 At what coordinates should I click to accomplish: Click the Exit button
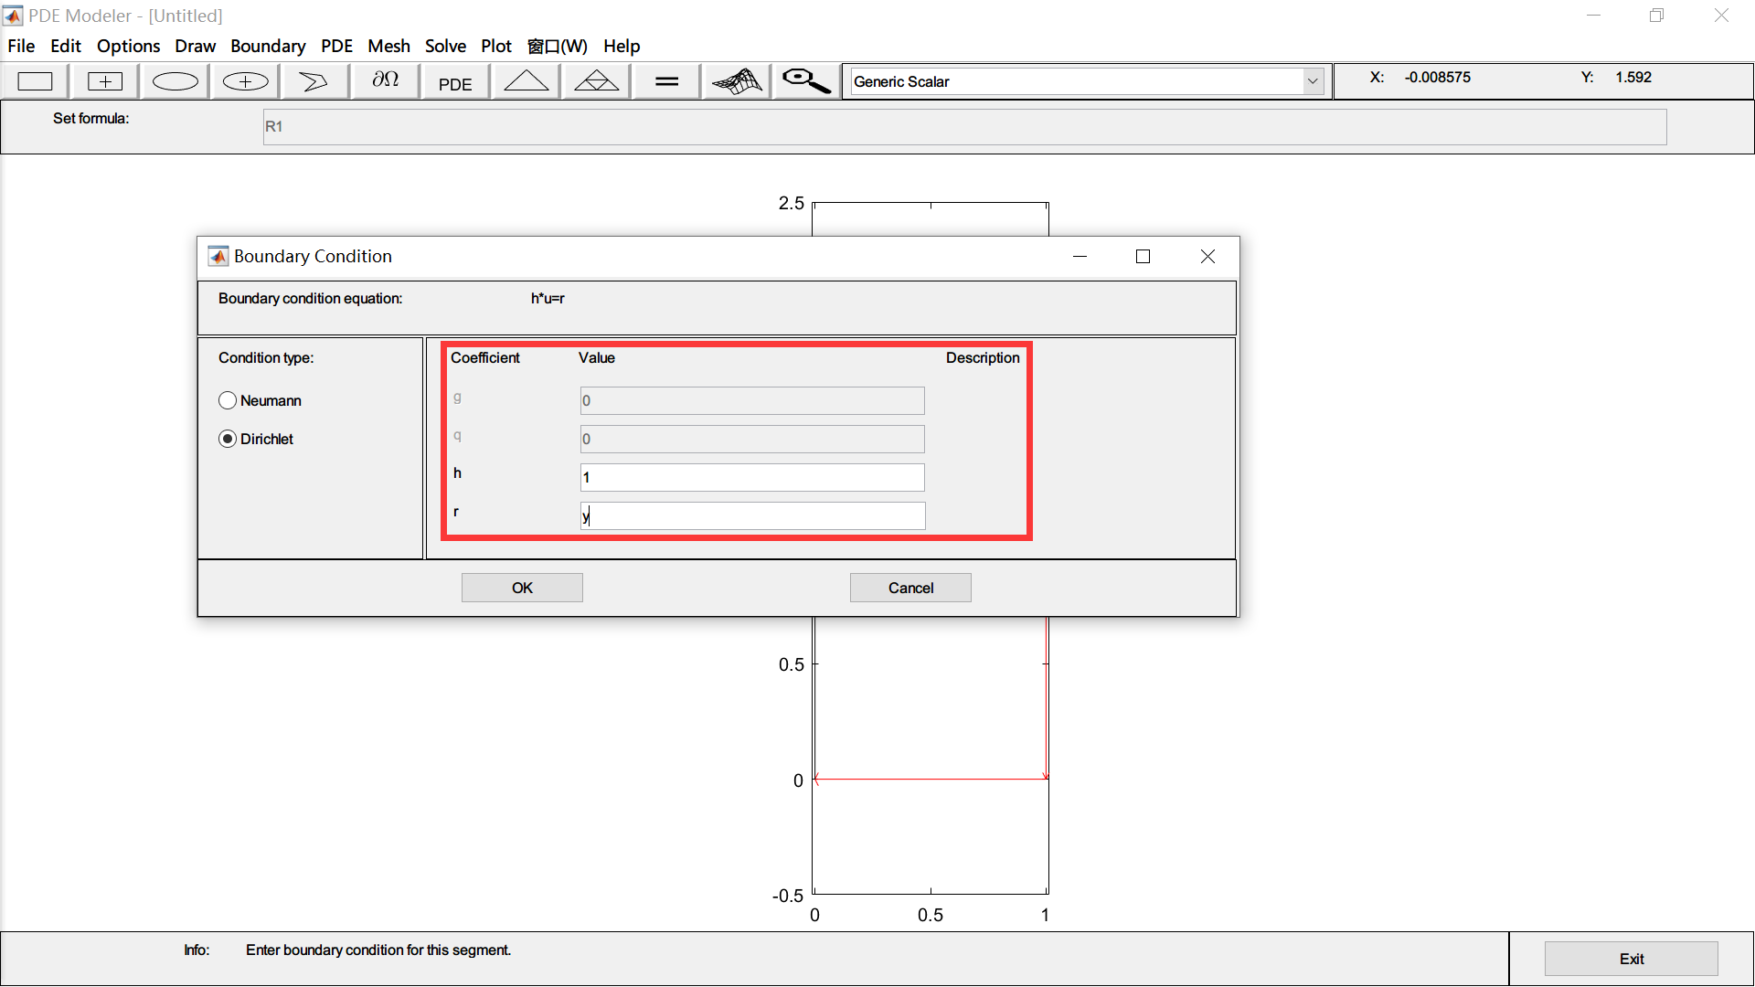coord(1631,958)
